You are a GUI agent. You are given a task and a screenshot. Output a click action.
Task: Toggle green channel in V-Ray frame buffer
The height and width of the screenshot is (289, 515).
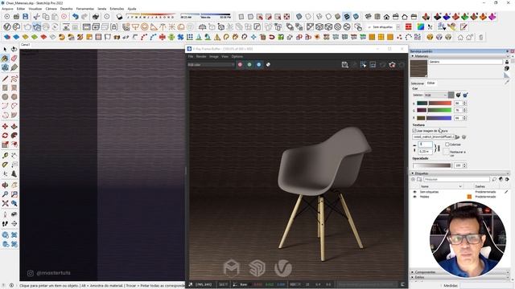[249, 65]
